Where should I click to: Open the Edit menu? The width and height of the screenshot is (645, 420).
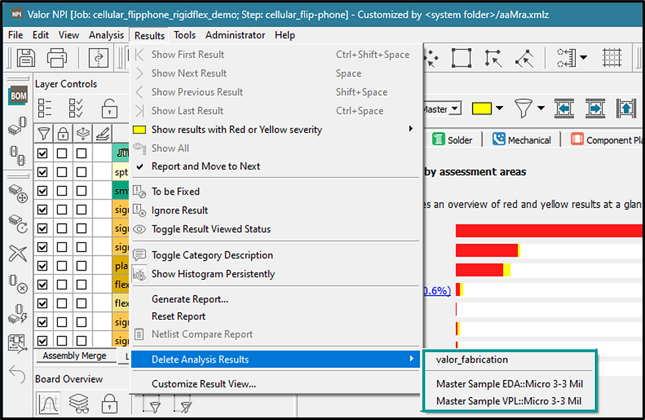(x=41, y=35)
